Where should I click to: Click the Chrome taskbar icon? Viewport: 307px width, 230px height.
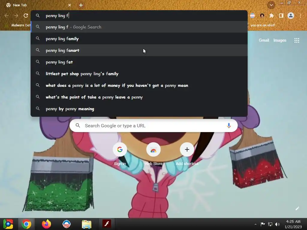[x=26, y=224]
